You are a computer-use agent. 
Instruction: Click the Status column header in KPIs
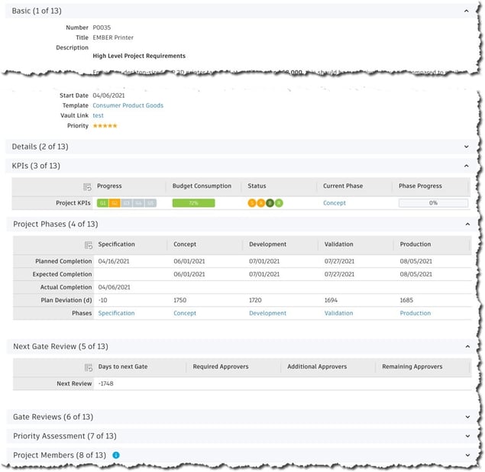(x=257, y=186)
